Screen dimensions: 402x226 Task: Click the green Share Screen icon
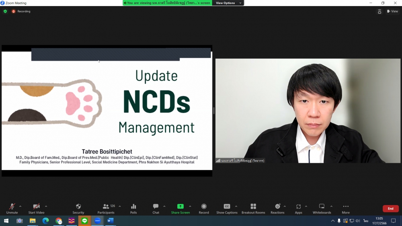click(180, 207)
